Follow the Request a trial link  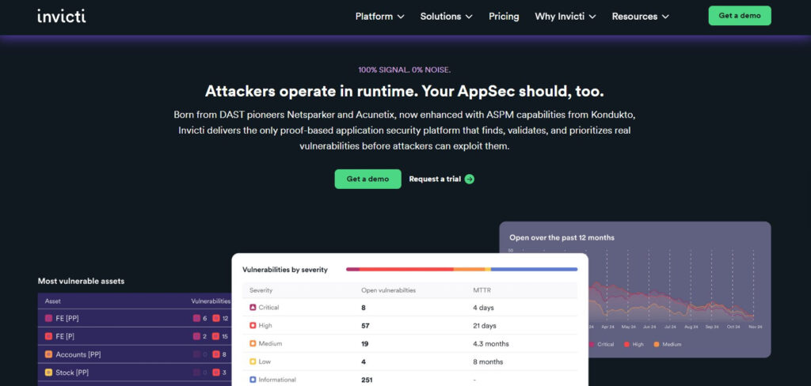coord(435,179)
